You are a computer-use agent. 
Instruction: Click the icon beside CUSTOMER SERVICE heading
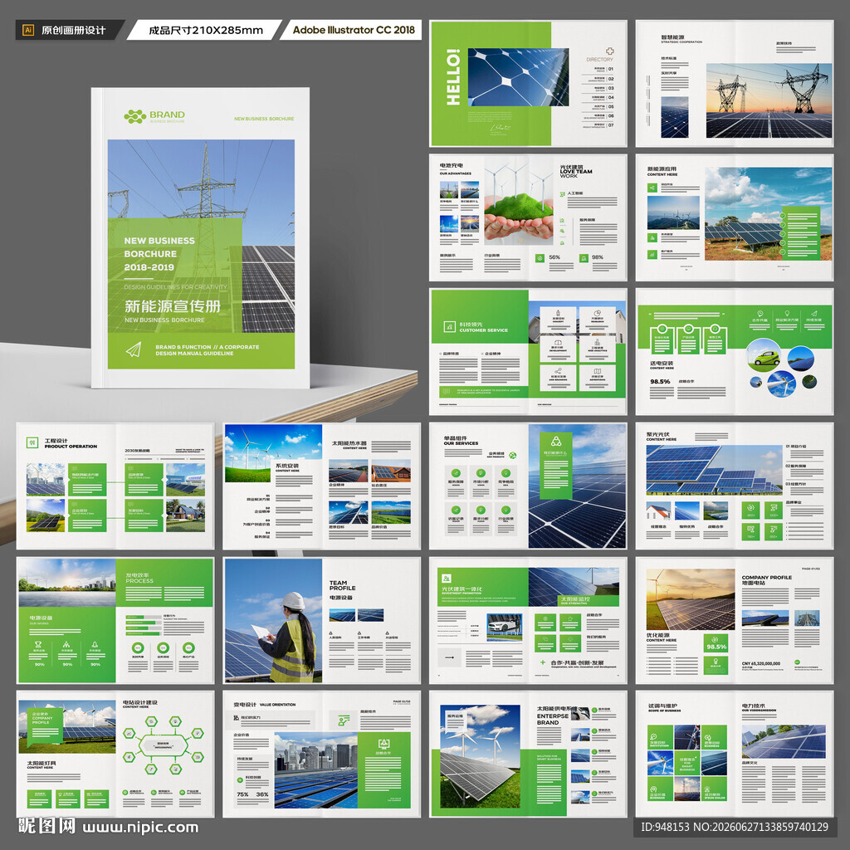click(x=449, y=326)
